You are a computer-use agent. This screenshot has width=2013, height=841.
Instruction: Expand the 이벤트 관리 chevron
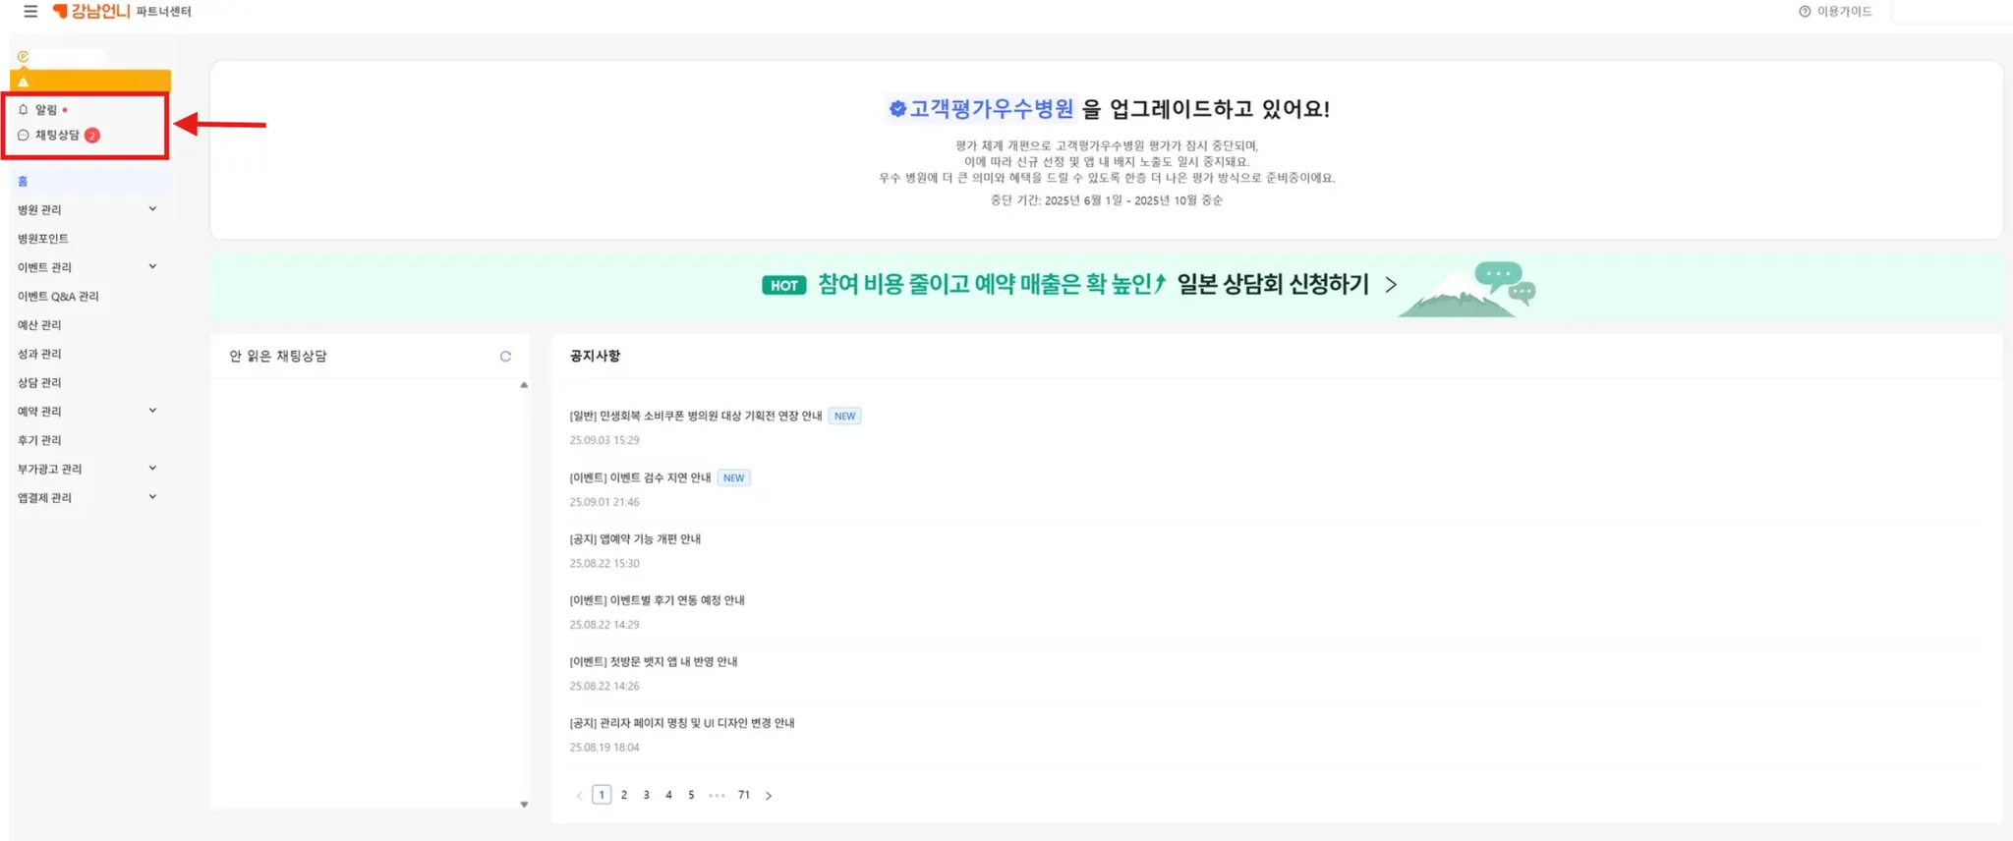click(152, 266)
